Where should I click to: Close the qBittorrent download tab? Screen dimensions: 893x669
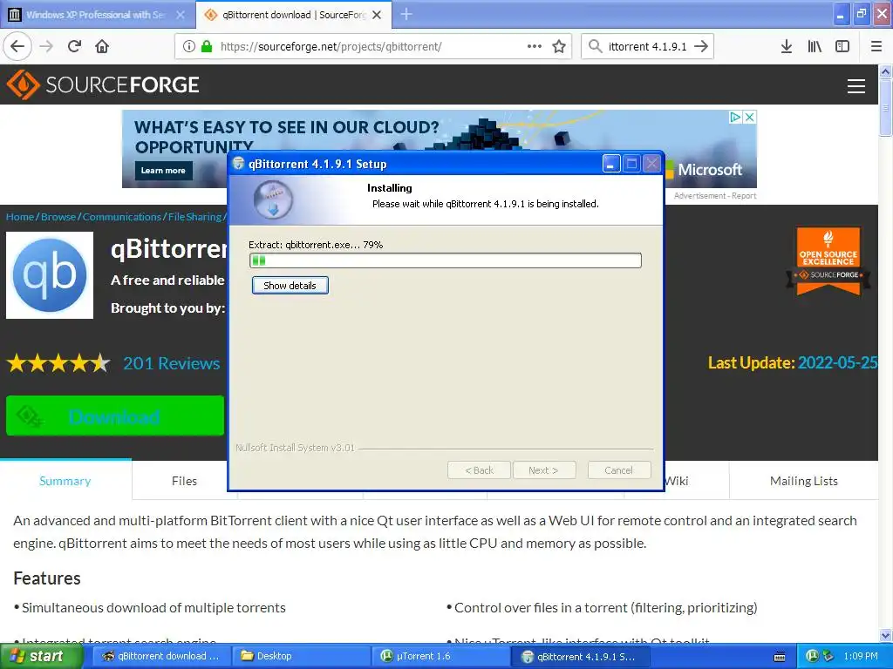coord(377,15)
